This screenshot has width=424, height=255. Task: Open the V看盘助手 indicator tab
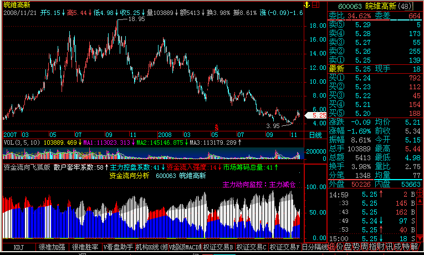[119, 247]
